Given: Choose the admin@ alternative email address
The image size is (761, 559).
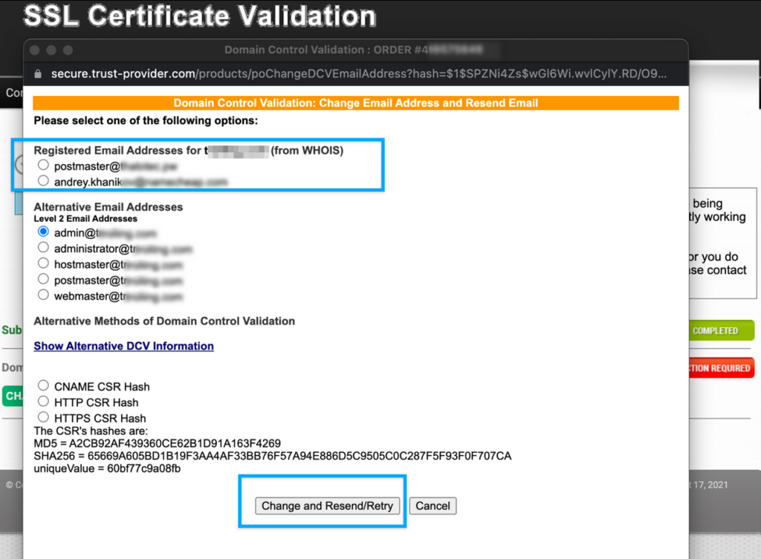Looking at the screenshot, I should [42, 231].
